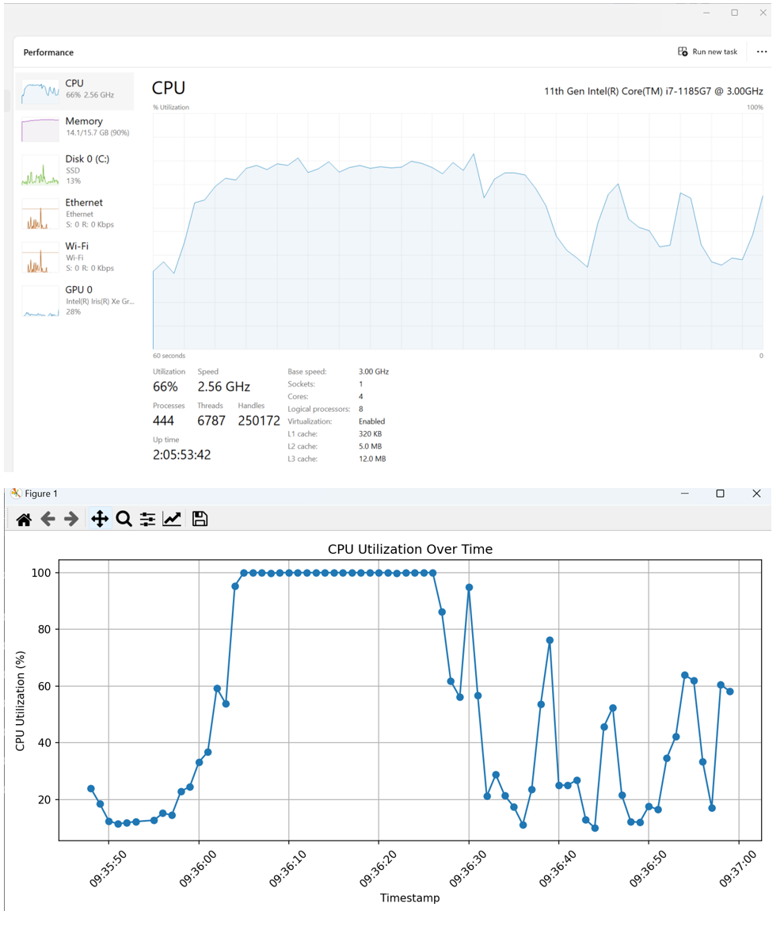784x934 pixels.
Task: Click the 250172 handles count
Action: click(259, 421)
